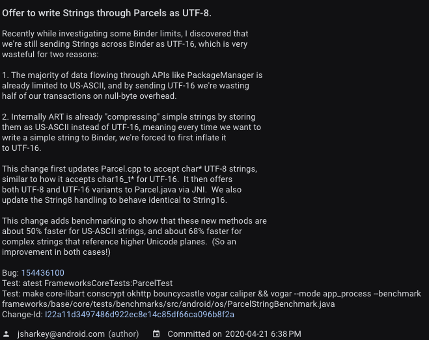
Task: Click the 'improvement in both cases!' line
Action: tap(56, 252)
